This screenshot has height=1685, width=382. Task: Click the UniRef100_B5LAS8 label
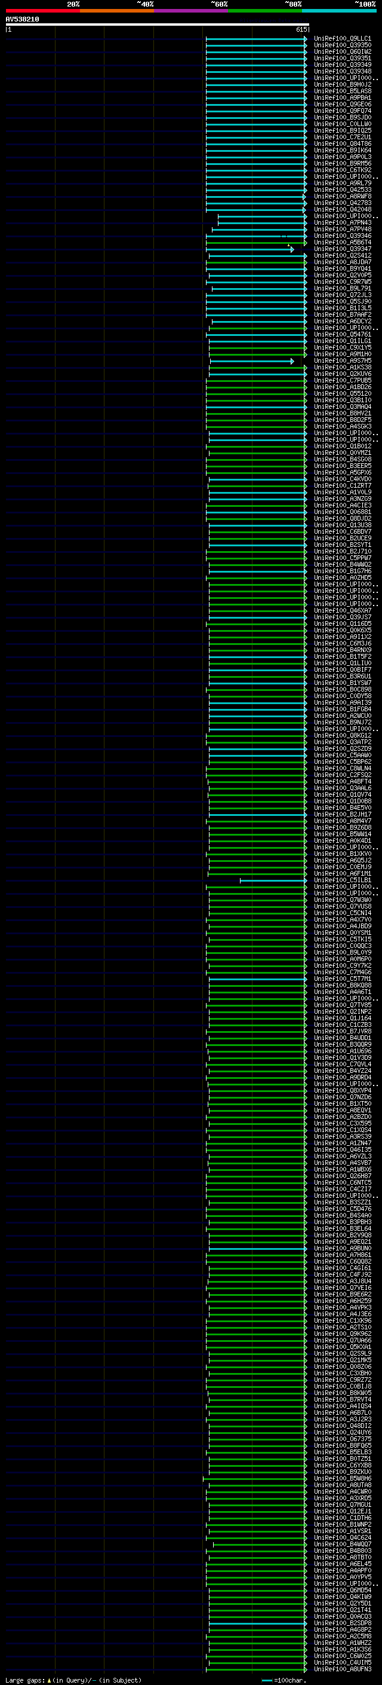click(342, 91)
